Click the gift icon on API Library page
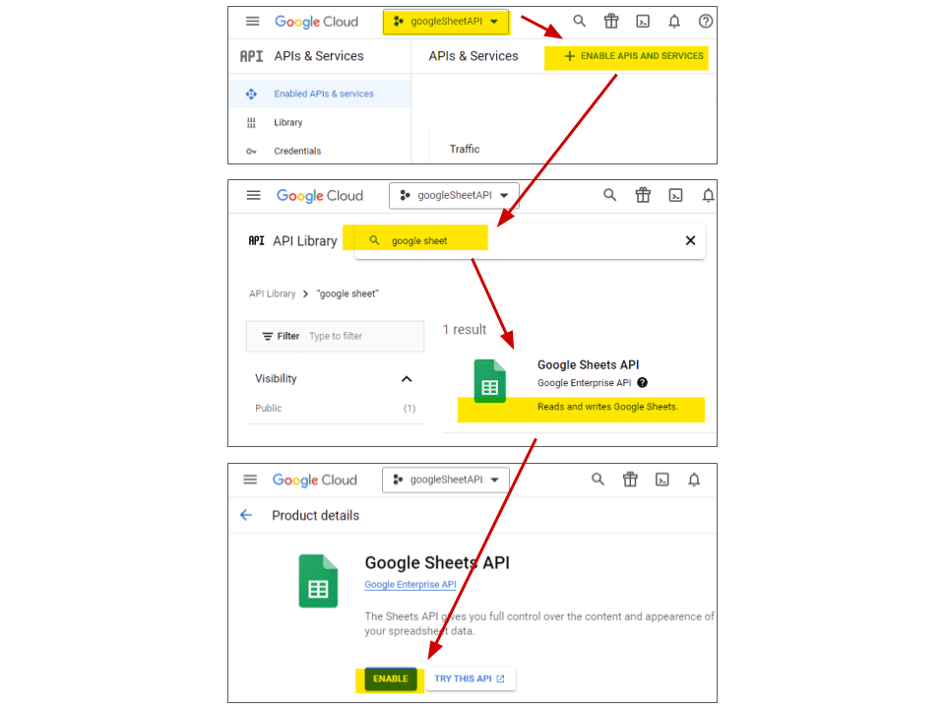The image size is (945, 709). pos(643,195)
